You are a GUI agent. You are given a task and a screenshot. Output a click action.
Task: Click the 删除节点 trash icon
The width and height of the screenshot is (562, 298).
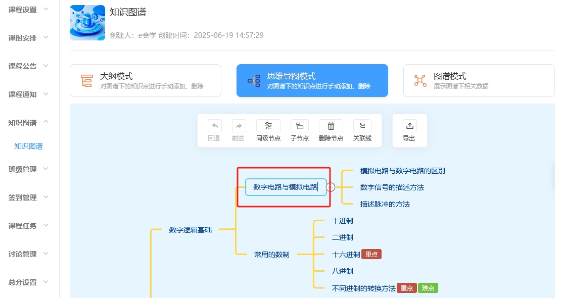[x=331, y=126]
